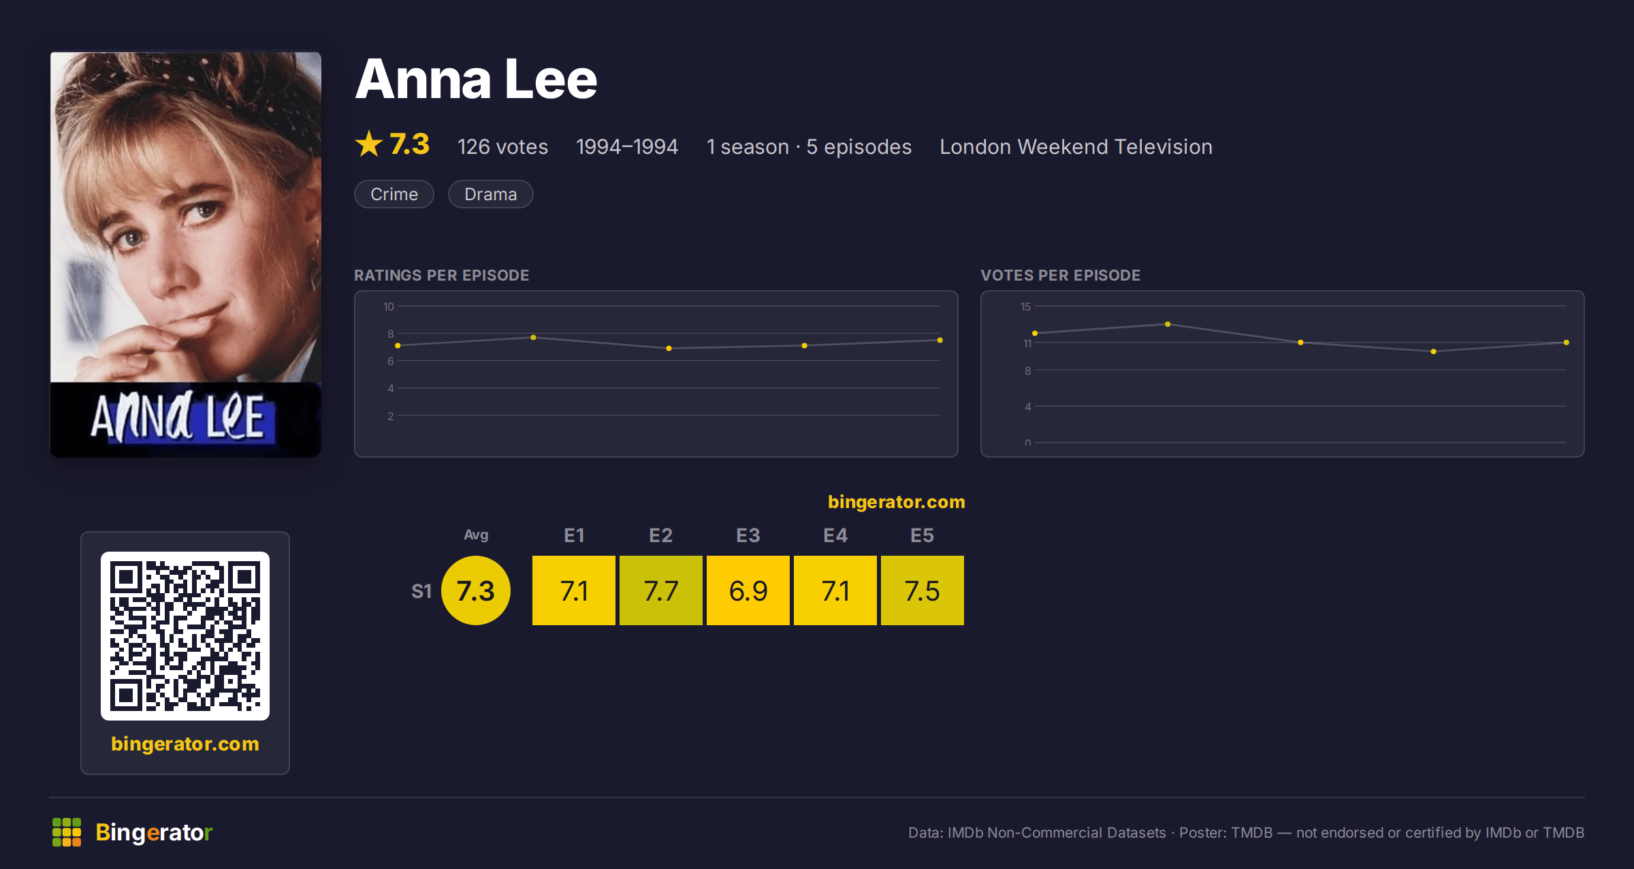Click the Bingerator wordmark in footer
This screenshot has width=1634, height=869.
pos(154,832)
